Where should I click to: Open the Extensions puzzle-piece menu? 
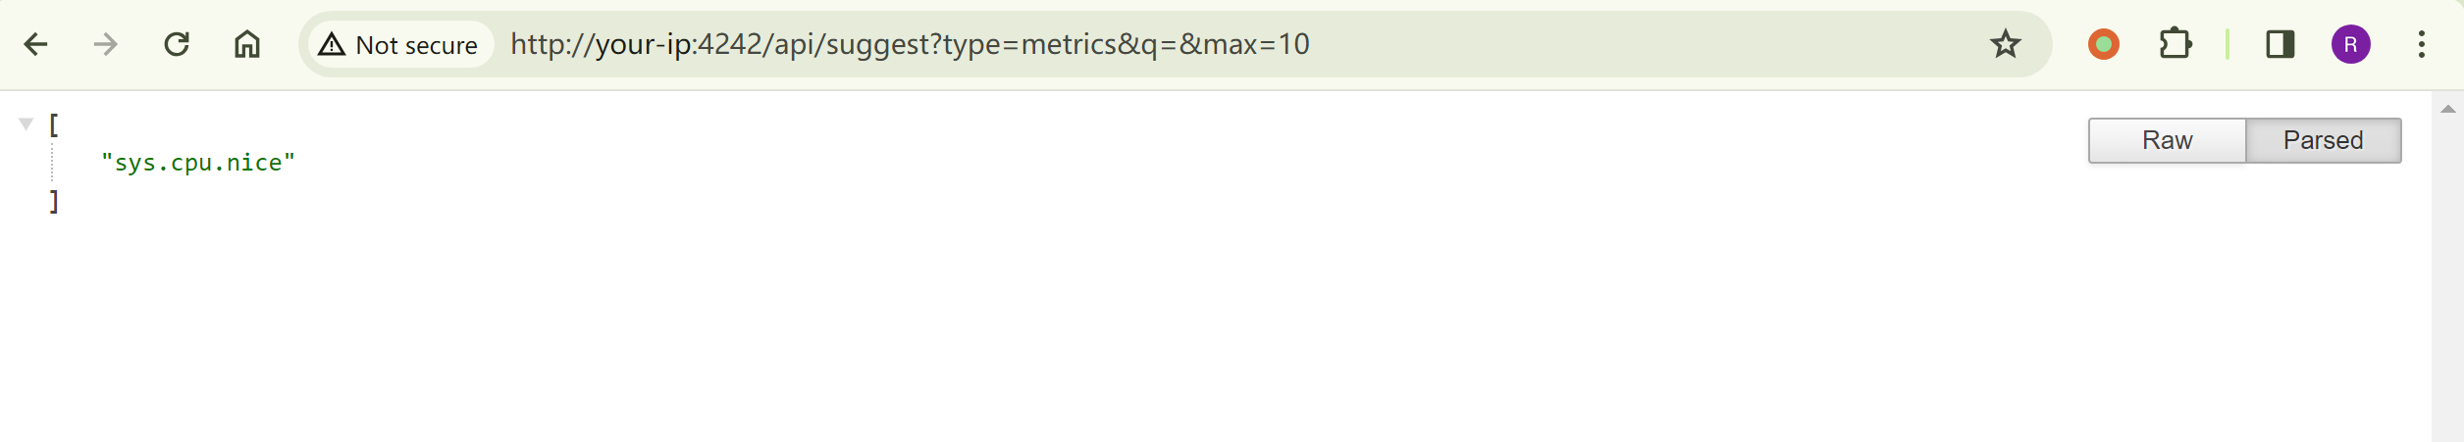(x=2175, y=44)
